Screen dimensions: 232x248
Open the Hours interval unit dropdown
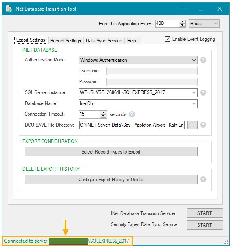[204, 24]
